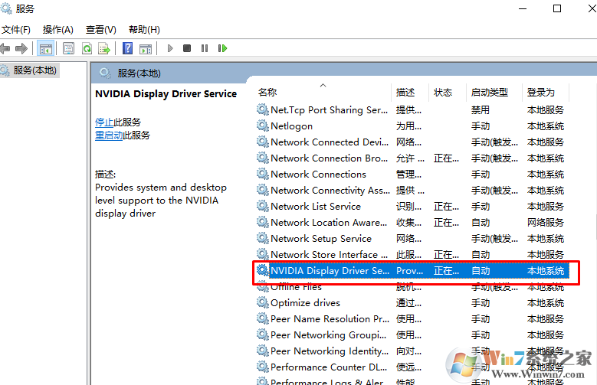Open the 操作(A) menu

click(57, 29)
